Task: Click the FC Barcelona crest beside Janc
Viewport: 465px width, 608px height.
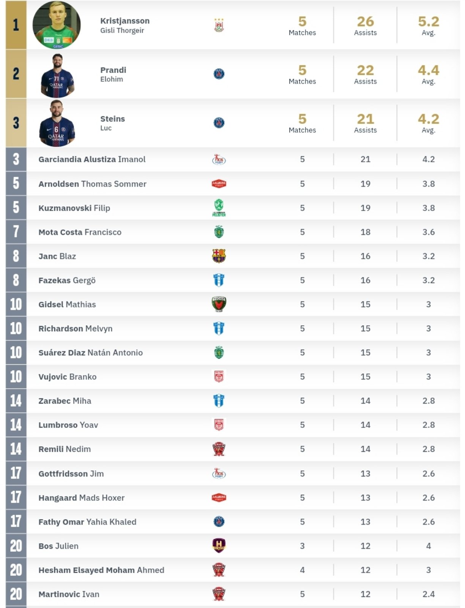Action: pos(219,256)
